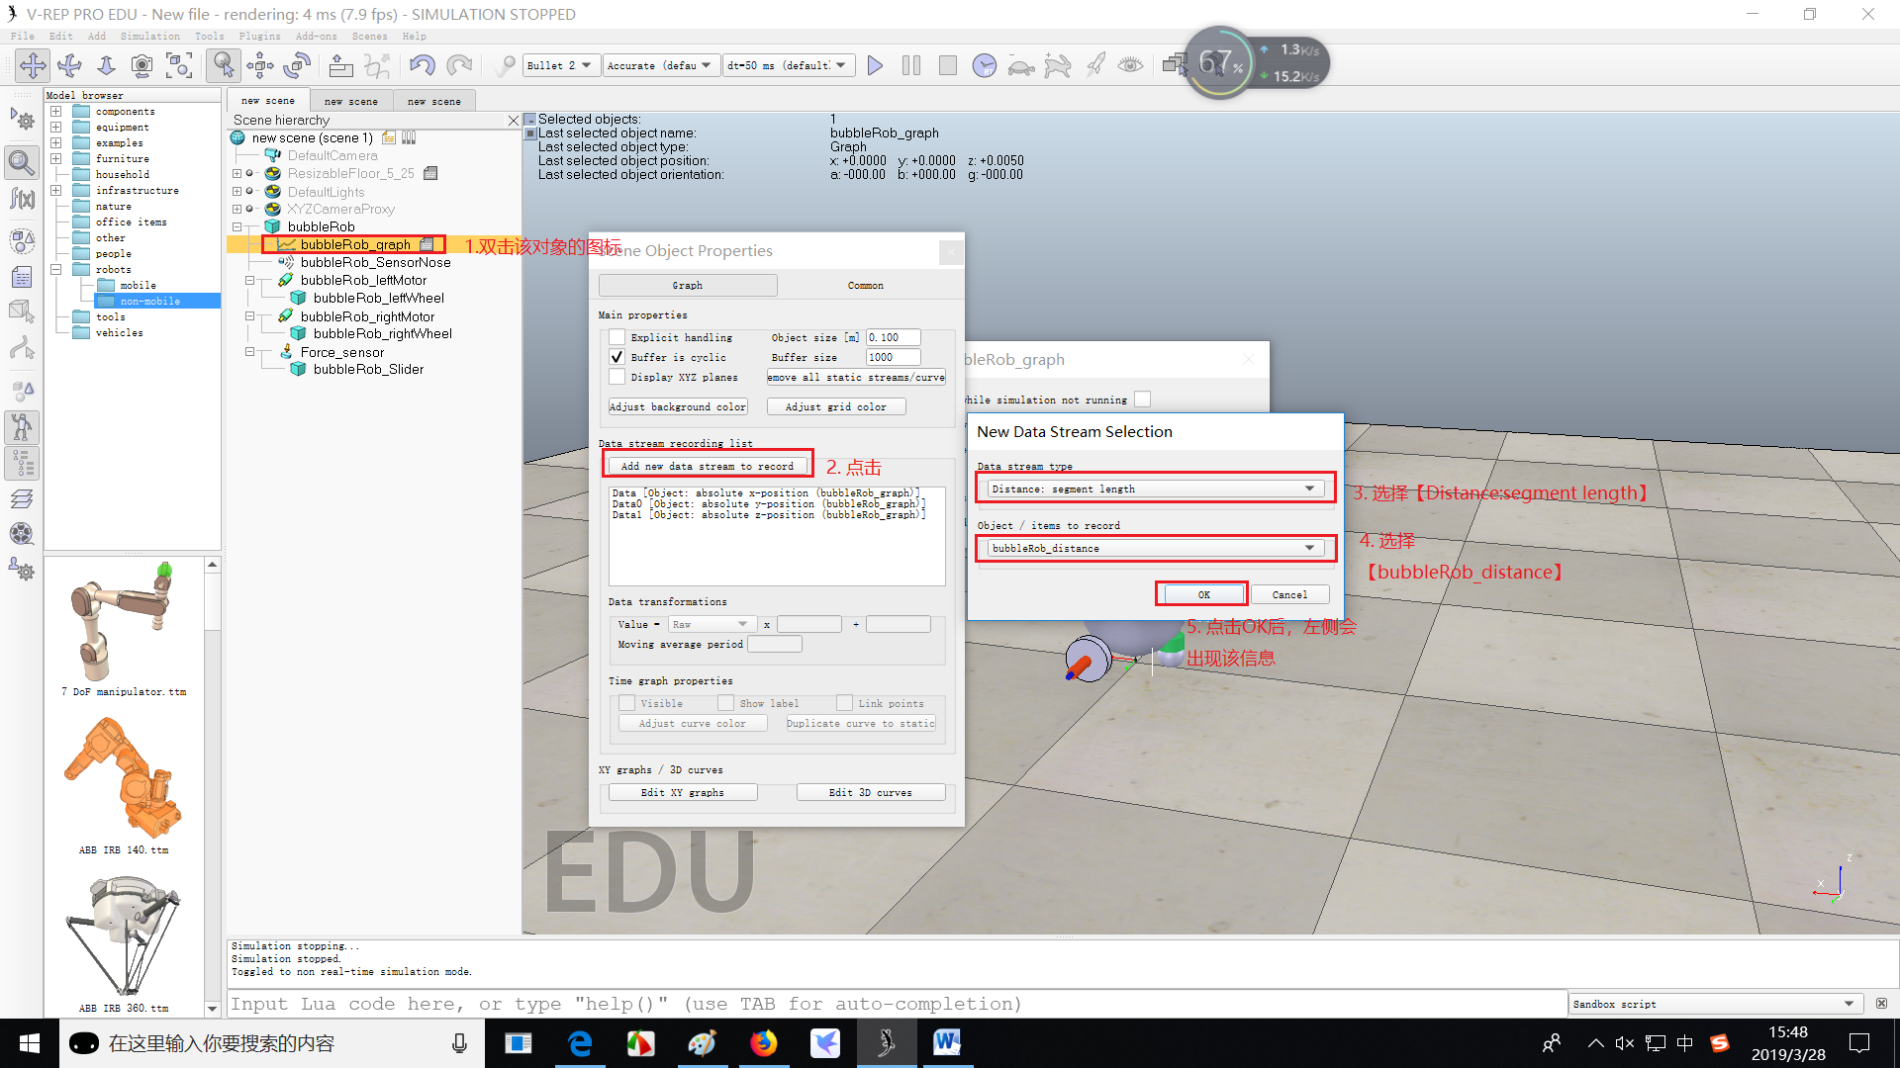Click Adjust background color button
The width and height of the screenshot is (1900, 1068).
[678, 406]
